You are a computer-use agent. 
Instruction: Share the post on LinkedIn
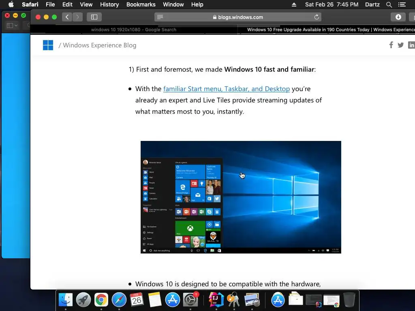coord(411,45)
